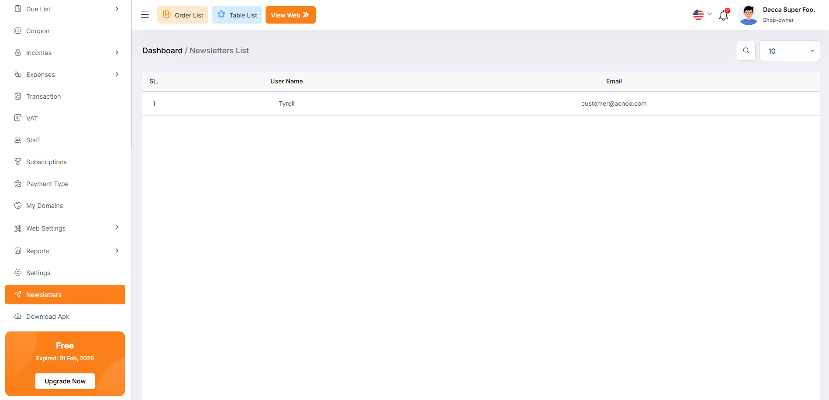Expand the Expenses submenu arrow
Screen dimensions: 829x400
(117, 74)
